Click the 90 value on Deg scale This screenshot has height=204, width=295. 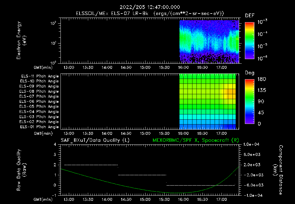click(x=261, y=102)
